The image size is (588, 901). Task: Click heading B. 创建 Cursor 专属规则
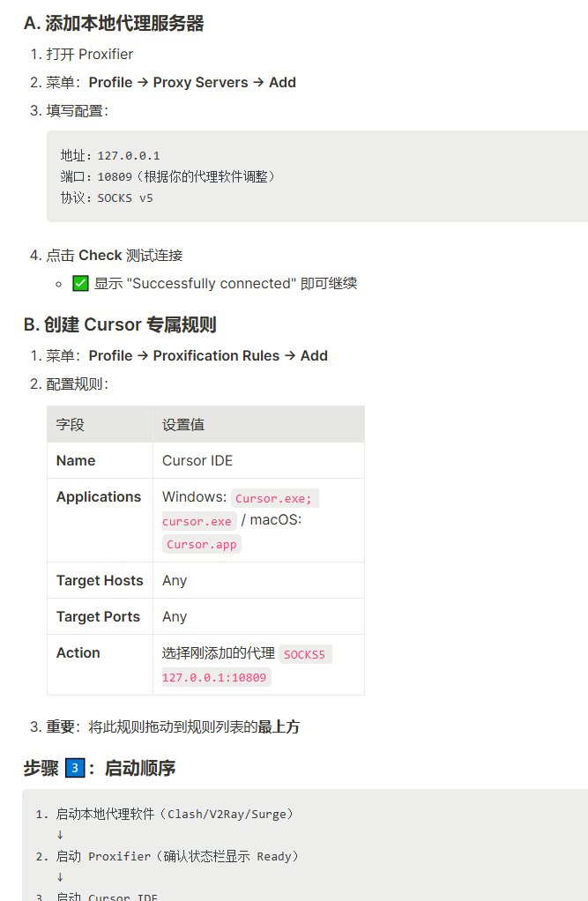pyautogui.click(x=120, y=324)
